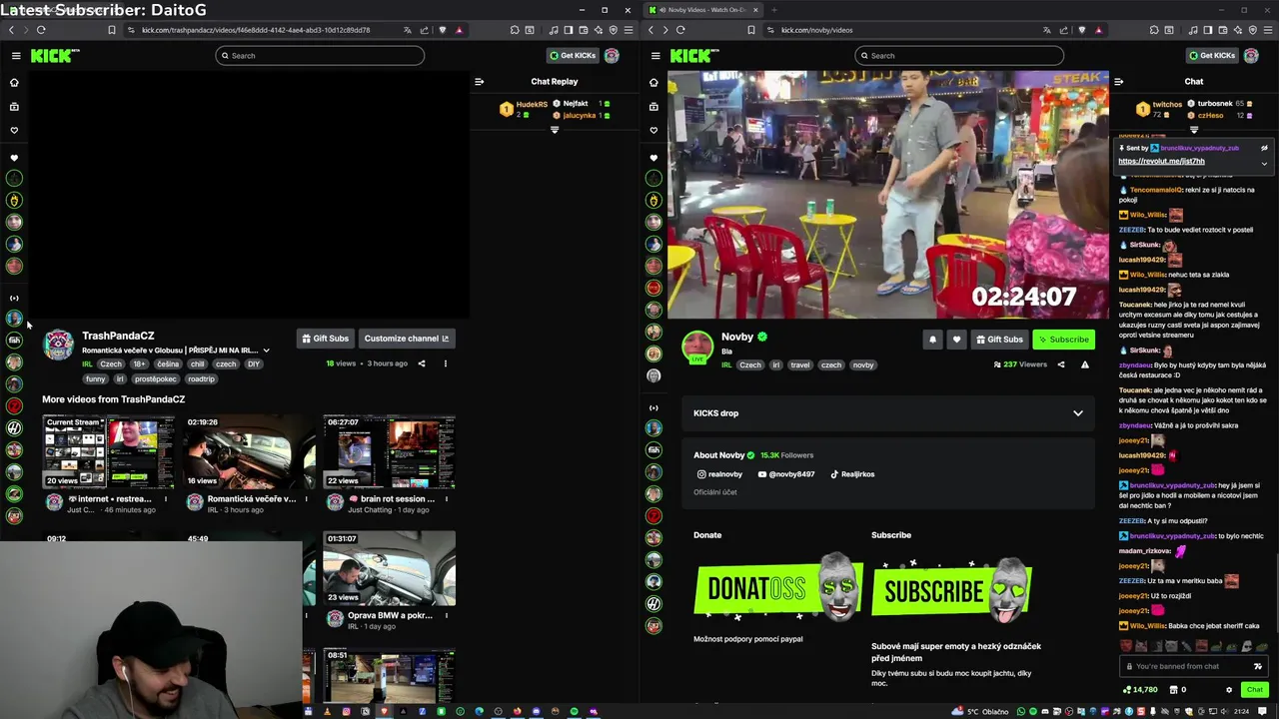Open options for Romantická večeře video

[x=306, y=499]
